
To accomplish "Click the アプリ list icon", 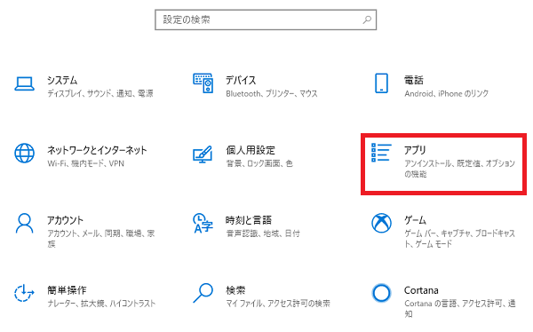I will click(381, 153).
